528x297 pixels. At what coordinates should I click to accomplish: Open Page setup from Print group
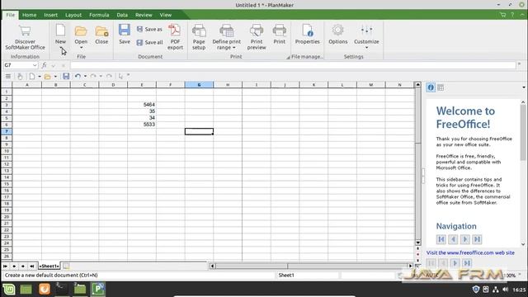click(x=199, y=31)
